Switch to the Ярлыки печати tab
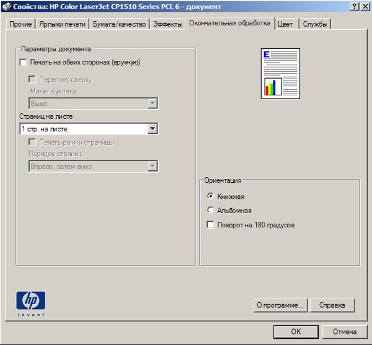 tap(62, 24)
